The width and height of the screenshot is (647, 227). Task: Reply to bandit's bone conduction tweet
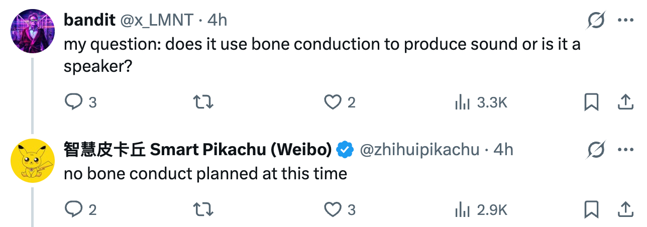tap(74, 102)
